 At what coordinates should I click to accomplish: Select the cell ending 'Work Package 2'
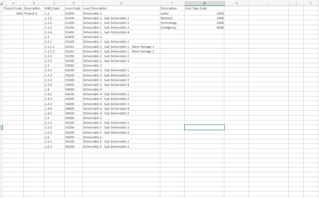pos(121,51)
